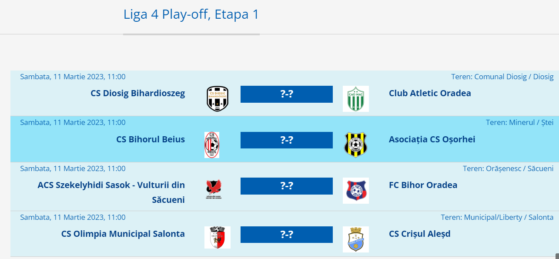Open the Club Atletic Oradea team link
Viewport: 559px width, 259px height.
click(430, 93)
